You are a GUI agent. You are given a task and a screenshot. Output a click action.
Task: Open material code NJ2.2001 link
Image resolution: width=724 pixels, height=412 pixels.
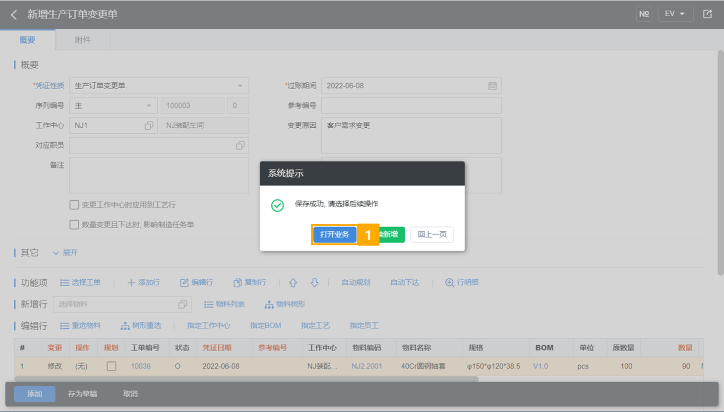tap(367, 366)
